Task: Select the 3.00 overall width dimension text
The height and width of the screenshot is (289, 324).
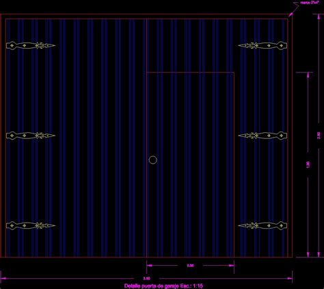Action: coord(147,279)
